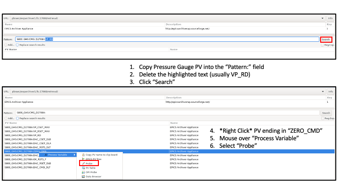Choose Probe from the Process Variable submenu
This screenshot has height=190, width=339.
[89, 163]
